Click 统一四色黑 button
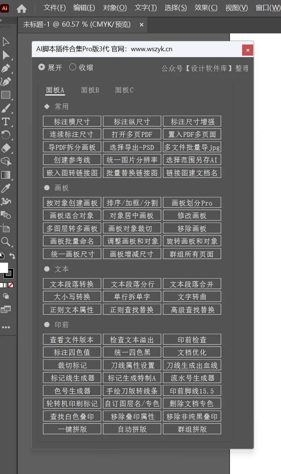 [132, 352]
